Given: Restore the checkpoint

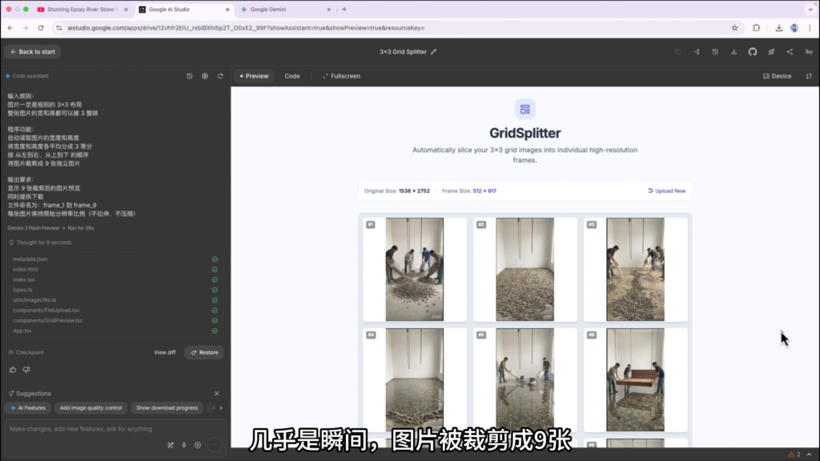Looking at the screenshot, I should coord(204,352).
